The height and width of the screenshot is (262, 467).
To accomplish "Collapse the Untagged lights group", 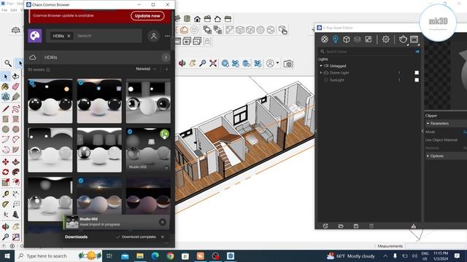I will 321,65.
